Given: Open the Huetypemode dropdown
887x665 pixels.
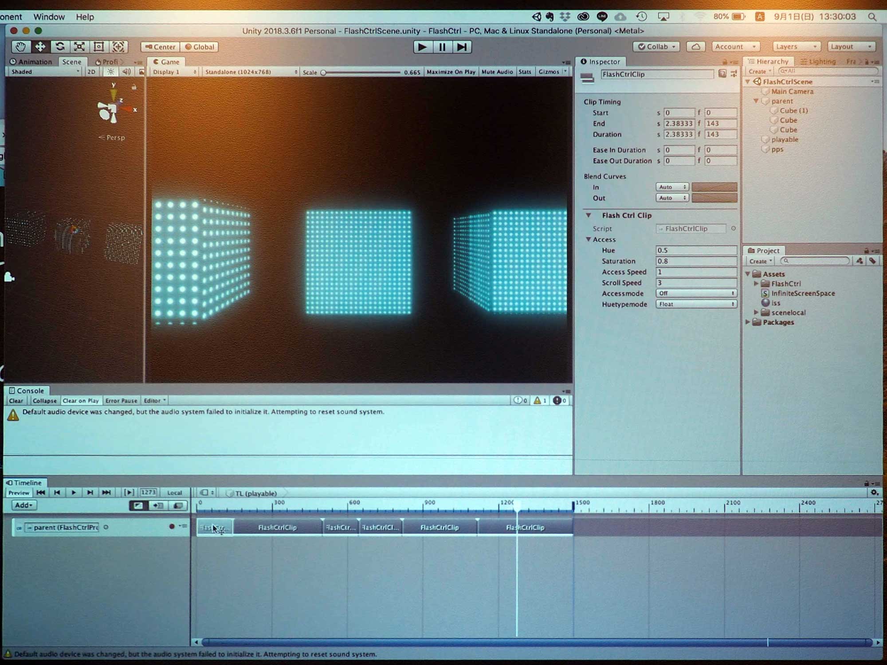Looking at the screenshot, I should point(696,304).
